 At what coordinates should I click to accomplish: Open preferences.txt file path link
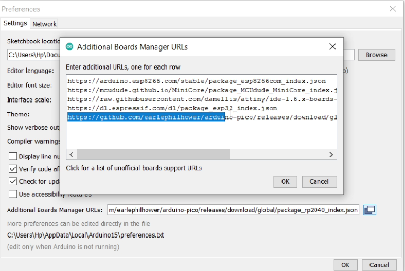coord(85,235)
